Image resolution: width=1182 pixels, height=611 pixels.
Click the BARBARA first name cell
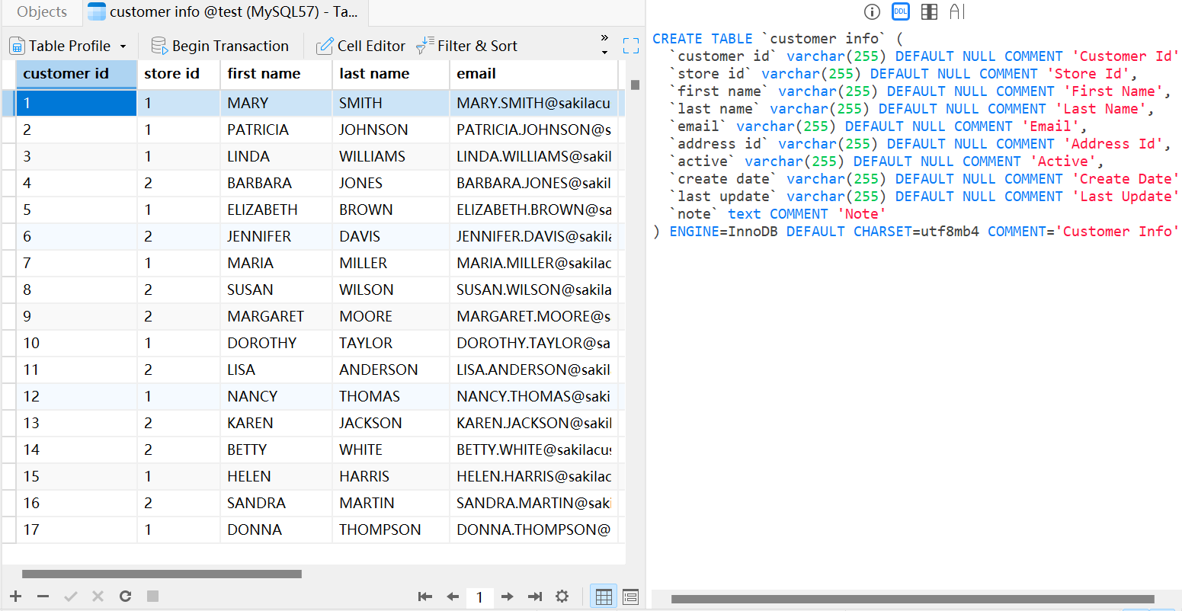click(x=276, y=183)
